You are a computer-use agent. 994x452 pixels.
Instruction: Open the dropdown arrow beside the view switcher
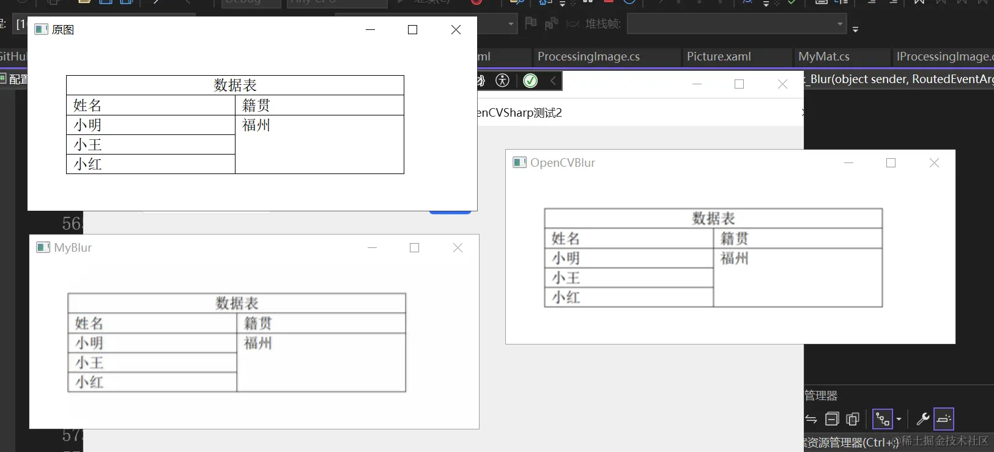(x=899, y=419)
